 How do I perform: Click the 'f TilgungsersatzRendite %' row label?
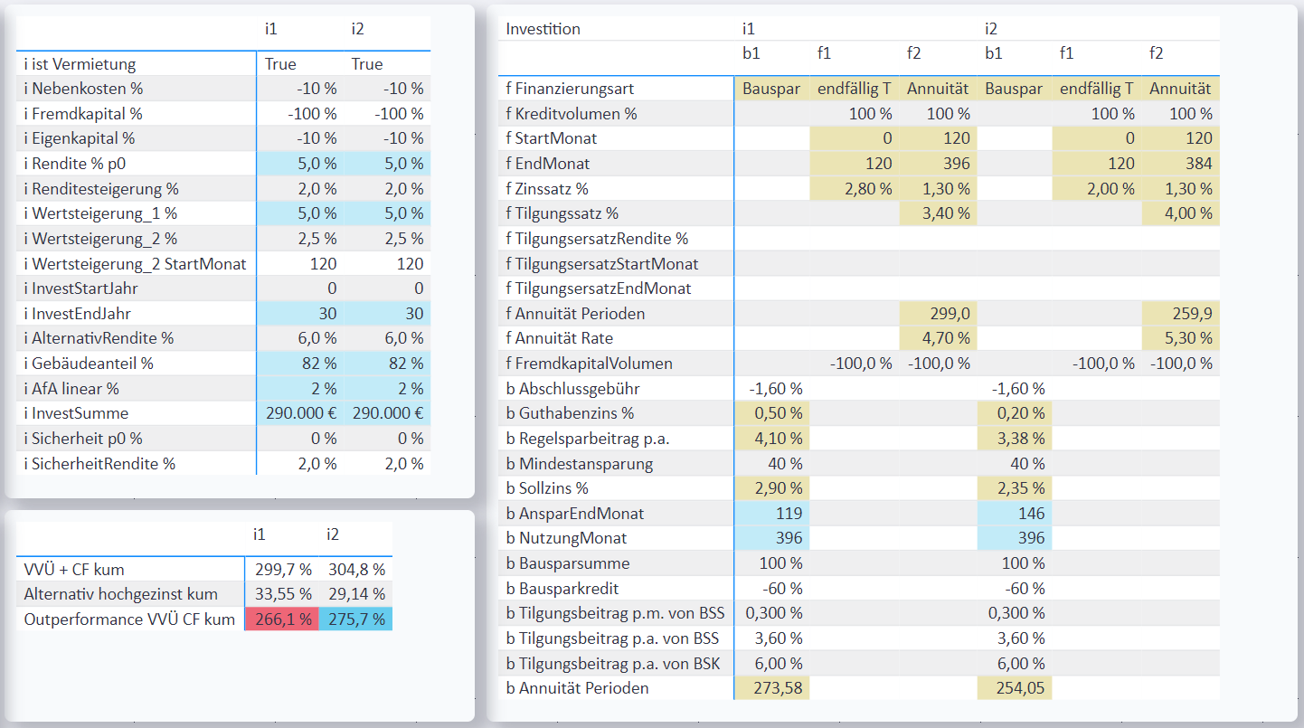point(597,239)
